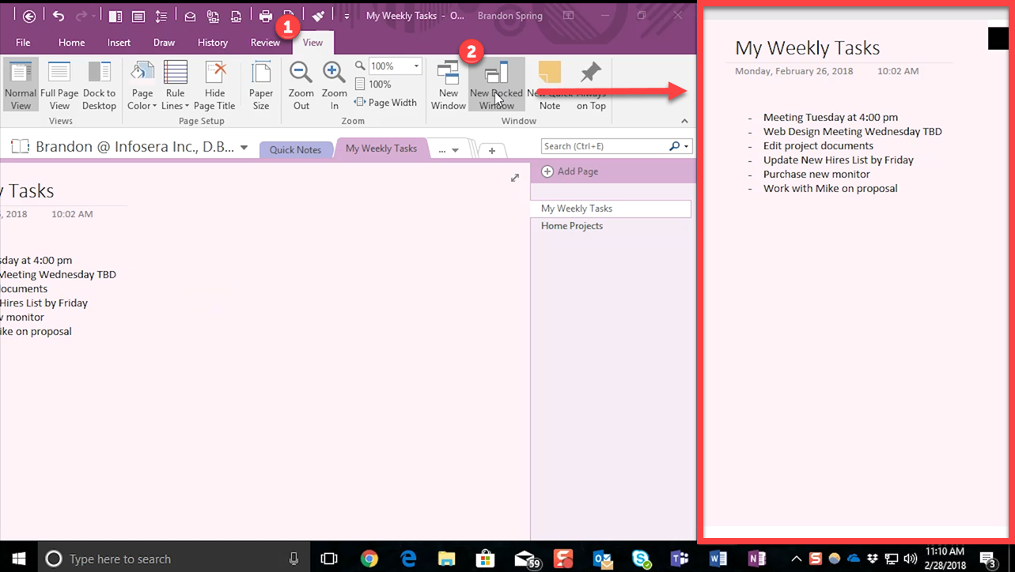Click 'Edit project documents' in docked window
Image resolution: width=1015 pixels, height=572 pixels.
(818, 146)
